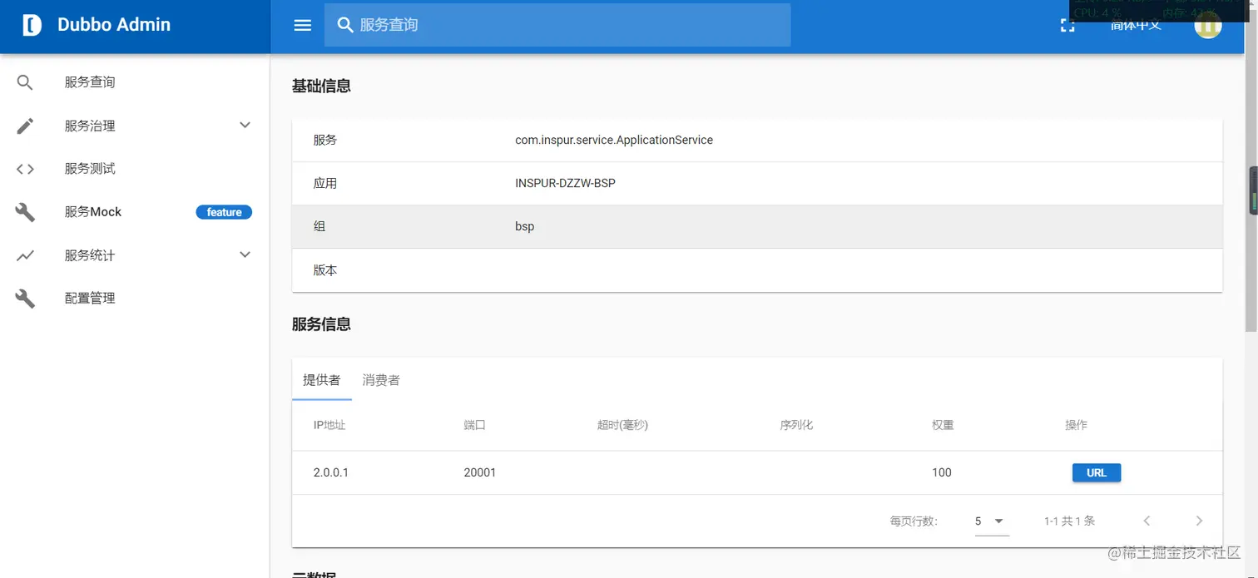Click the code brackets icon beside 服务测试
Viewport: 1258px width, 578px height.
[25, 169]
